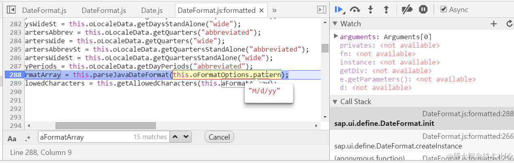Select the fn watch expression
This screenshot has height=163, width=514.
(378, 54)
